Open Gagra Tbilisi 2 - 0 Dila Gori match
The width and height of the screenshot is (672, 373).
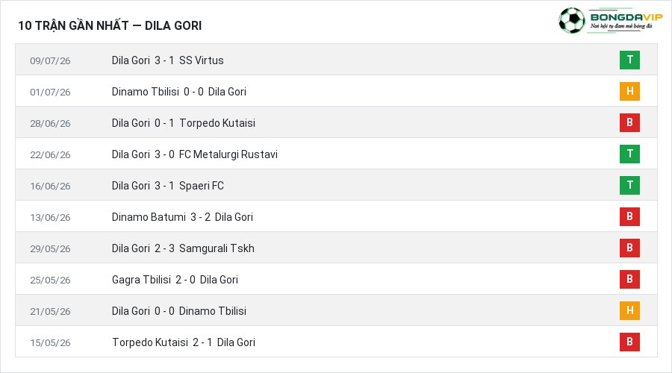click(175, 280)
